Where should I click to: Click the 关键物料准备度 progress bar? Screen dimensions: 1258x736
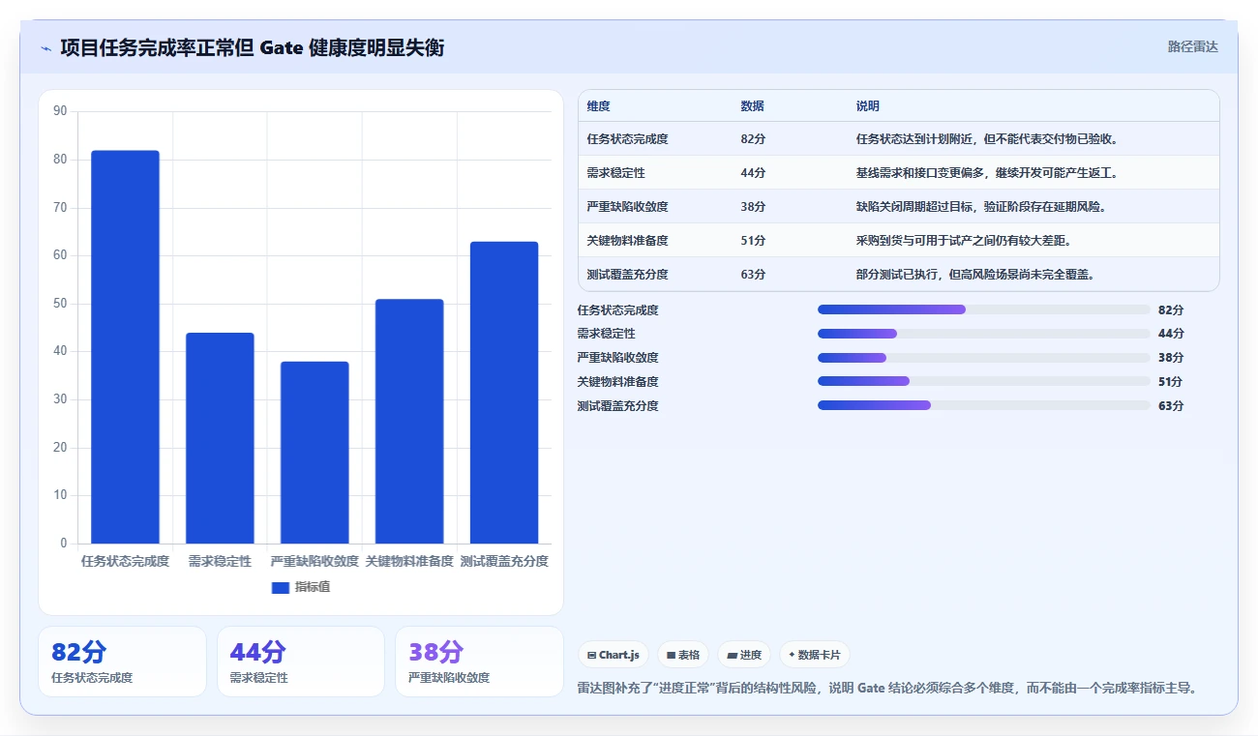pyautogui.click(x=984, y=381)
